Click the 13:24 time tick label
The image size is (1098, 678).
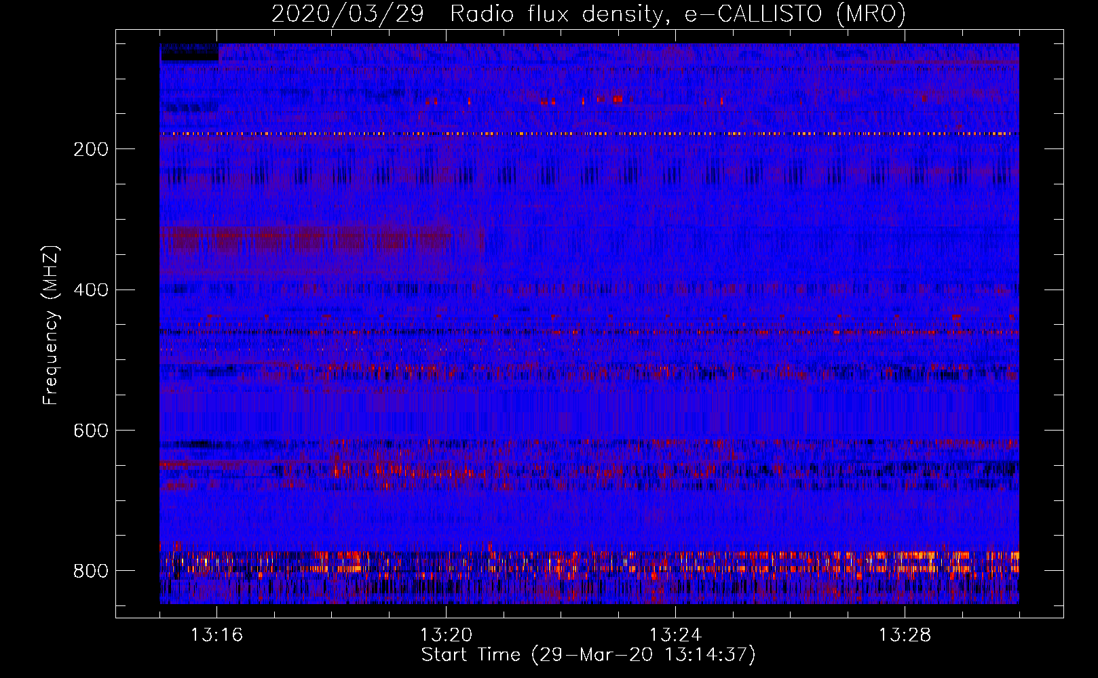pyautogui.click(x=675, y=635)
